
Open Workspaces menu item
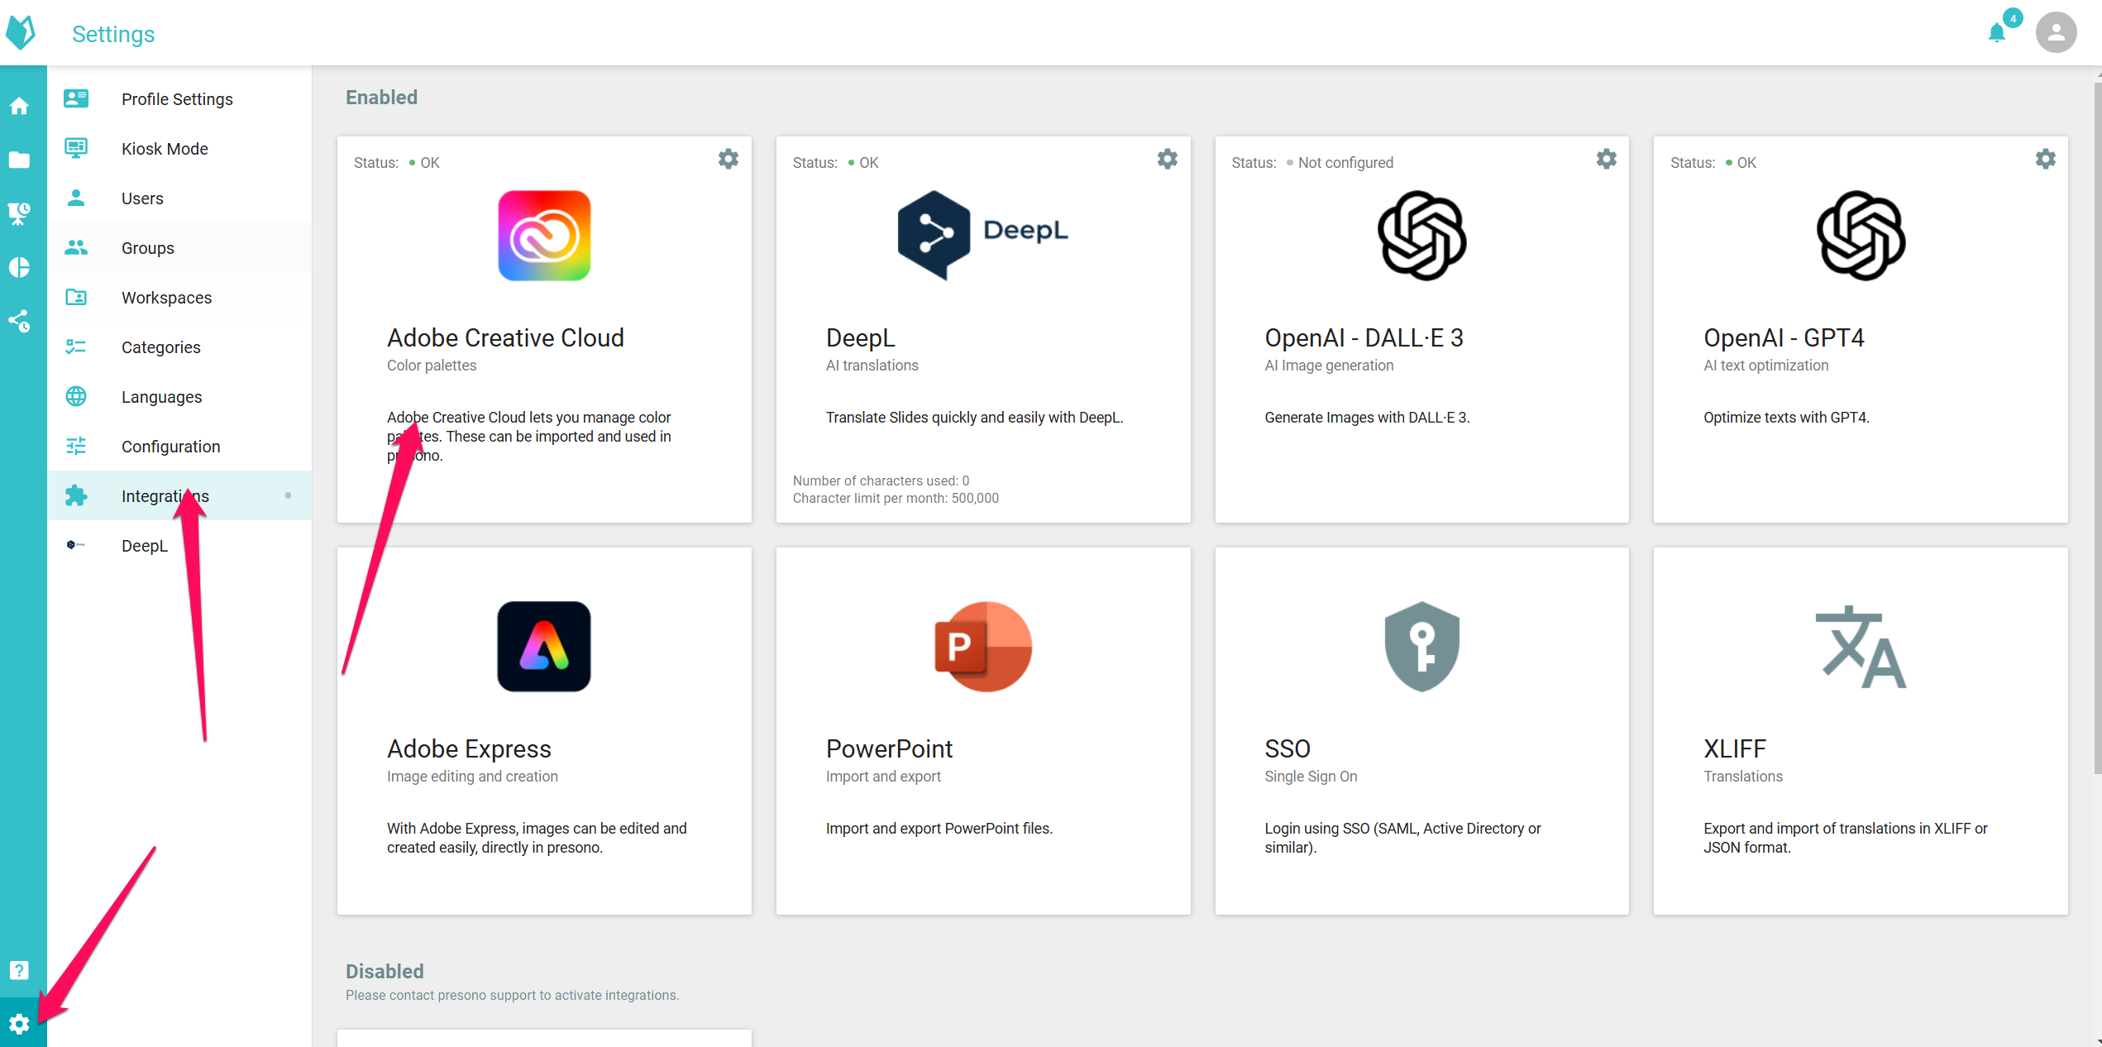coord(179,297)
